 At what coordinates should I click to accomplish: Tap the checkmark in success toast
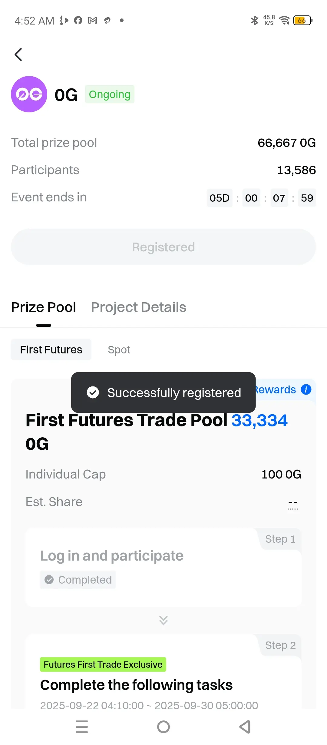(x=93, y=392)
